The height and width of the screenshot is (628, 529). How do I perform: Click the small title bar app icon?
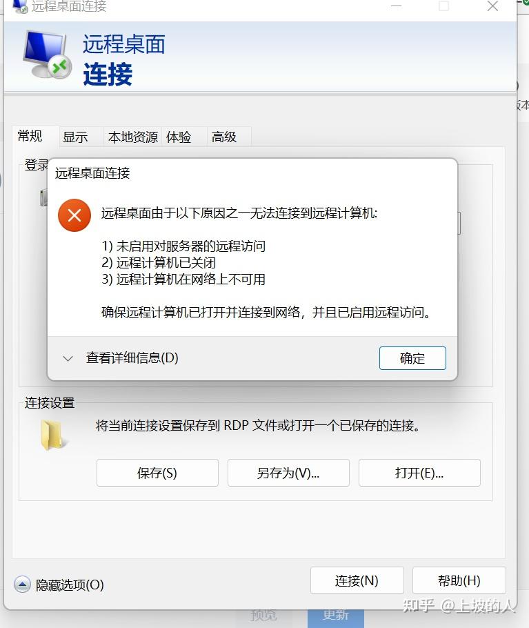[x=20, y=6]
